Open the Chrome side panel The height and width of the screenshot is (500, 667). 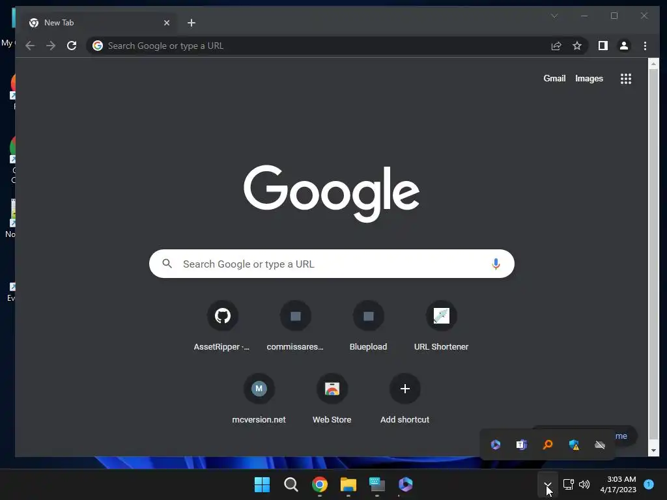click(603, 46)
